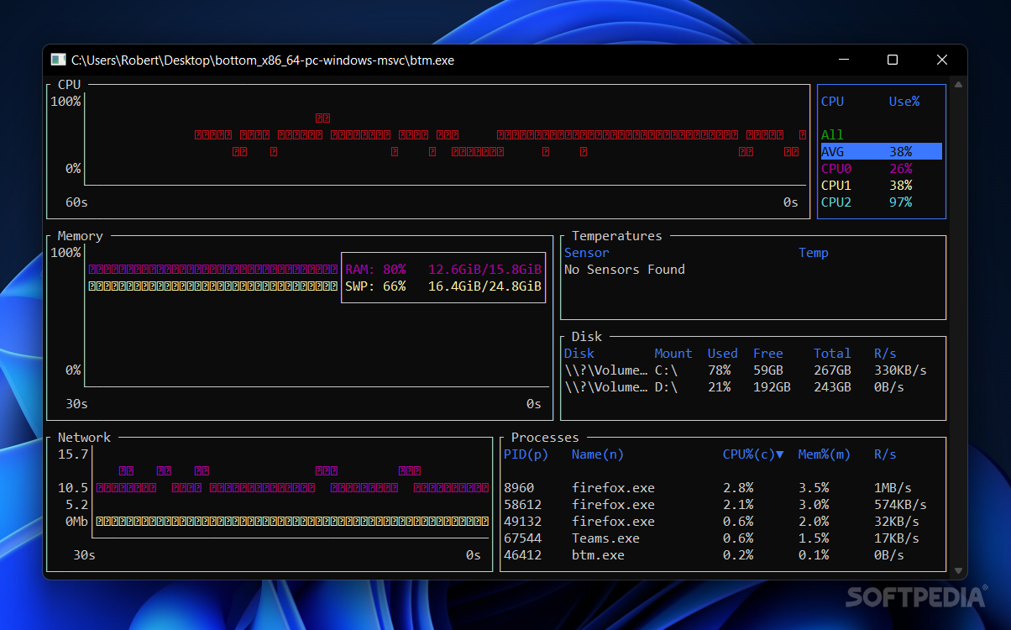
Task: Maximize the btm.exe window
Action: pyautogui.click(x=893, y=60)
